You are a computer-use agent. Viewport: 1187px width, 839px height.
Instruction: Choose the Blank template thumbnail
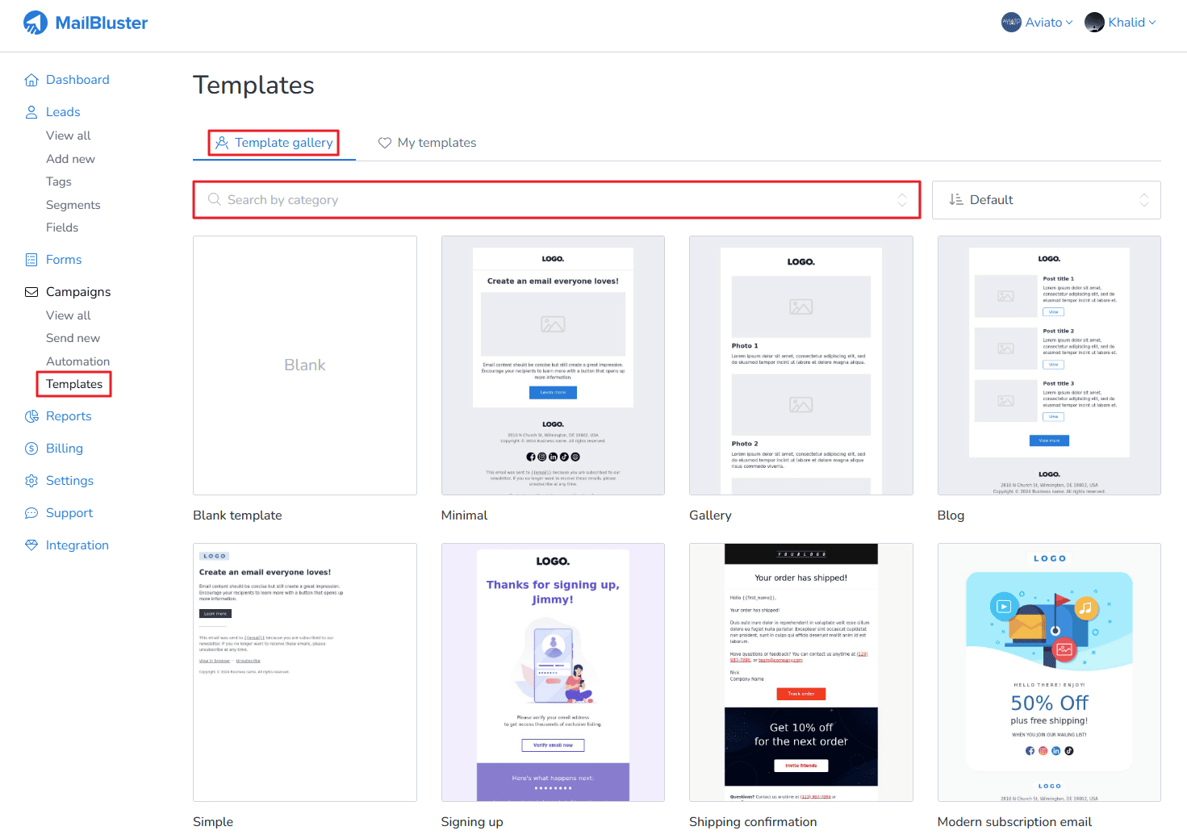[305, 365]
